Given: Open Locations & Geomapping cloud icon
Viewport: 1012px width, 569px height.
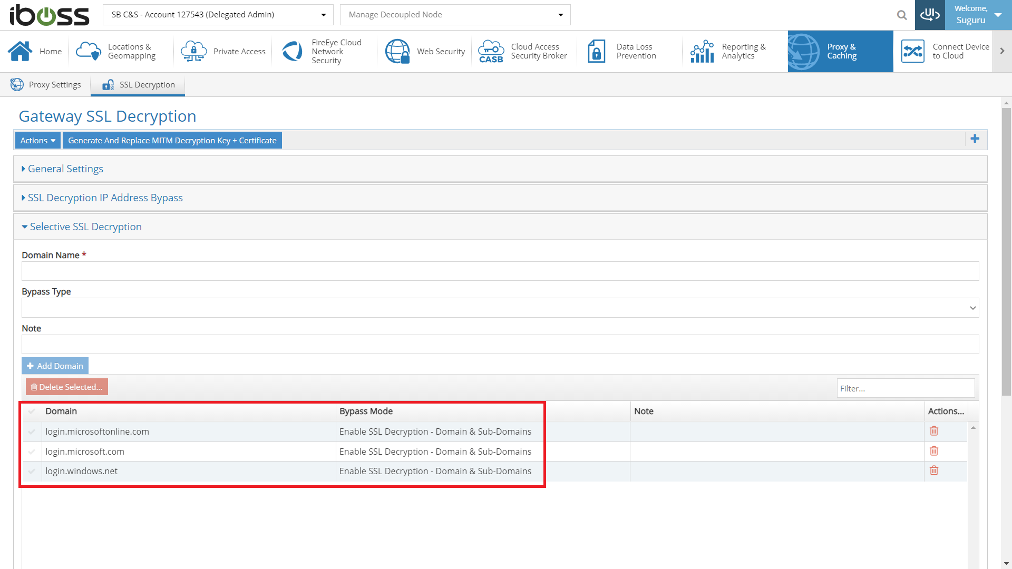Looking at the screenshot, I should [89, 51].
